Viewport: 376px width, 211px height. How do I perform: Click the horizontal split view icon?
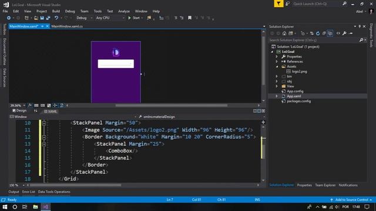tap(259, 111)
